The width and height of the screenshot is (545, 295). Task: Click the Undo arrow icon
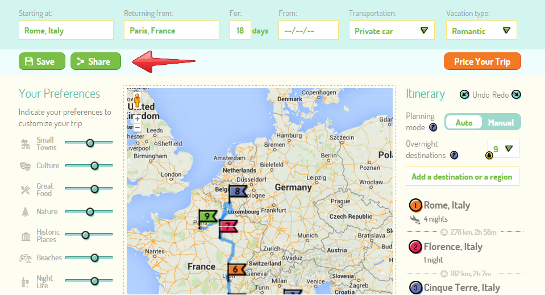pos(464,95)
